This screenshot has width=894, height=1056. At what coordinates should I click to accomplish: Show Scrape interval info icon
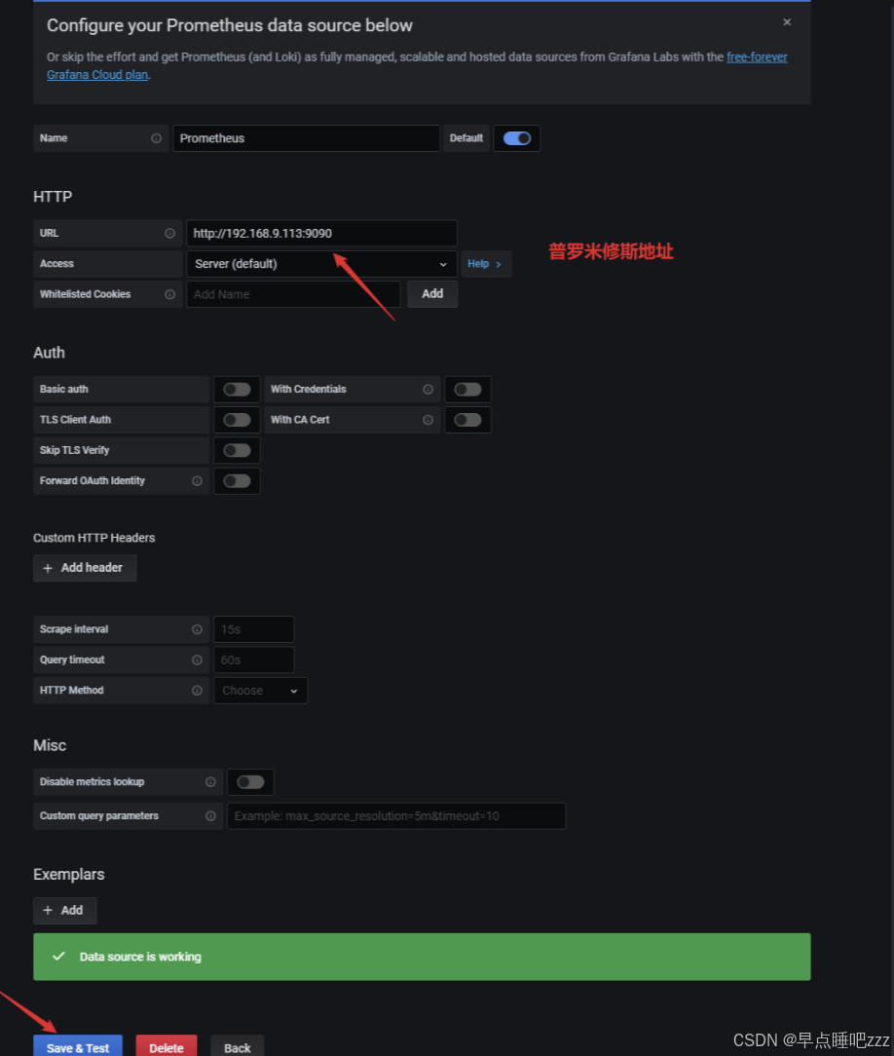coord(197,629)
